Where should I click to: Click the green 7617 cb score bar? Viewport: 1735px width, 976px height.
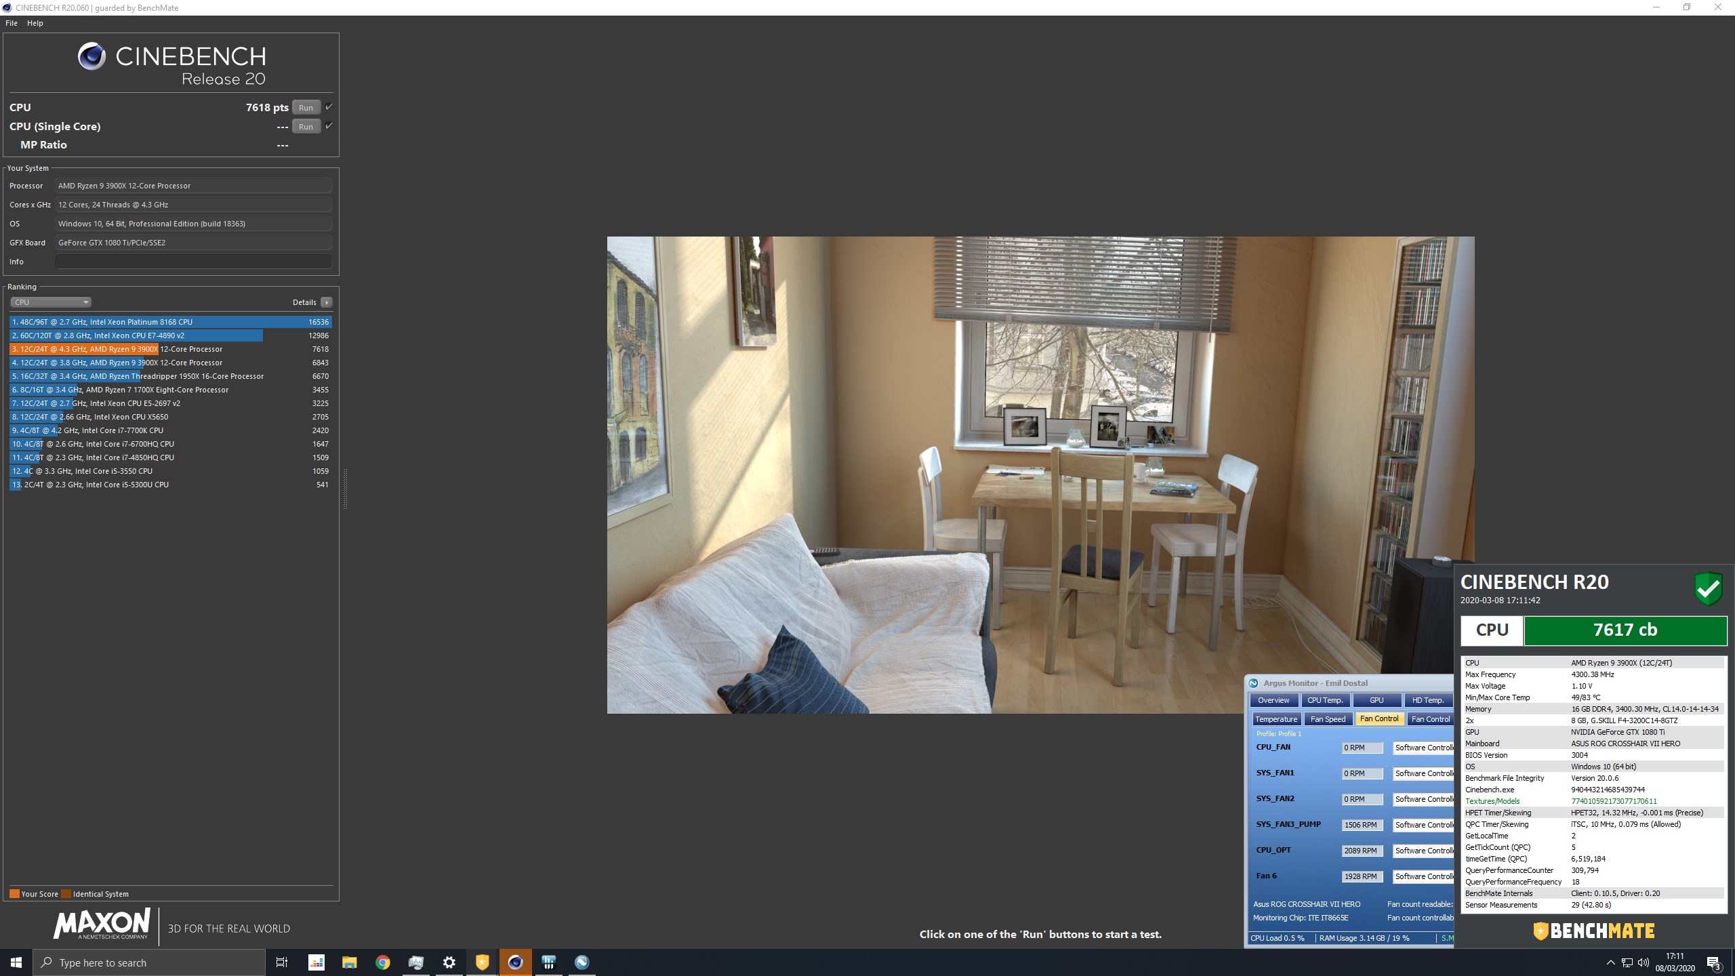tap(1625, 630)
